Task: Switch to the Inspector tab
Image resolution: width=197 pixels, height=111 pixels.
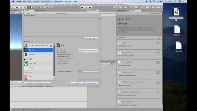Action: 122,11
